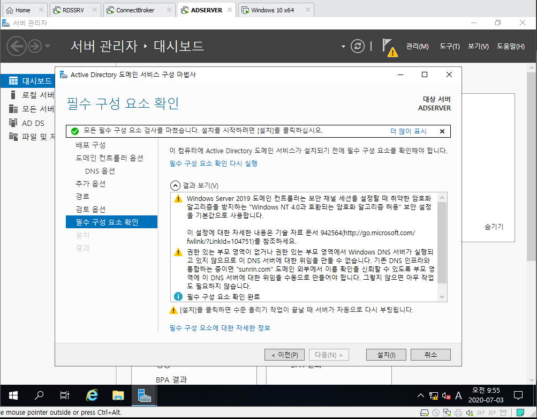Open Task View on the taskbar

pyautogui.click(x=64, y=395)
